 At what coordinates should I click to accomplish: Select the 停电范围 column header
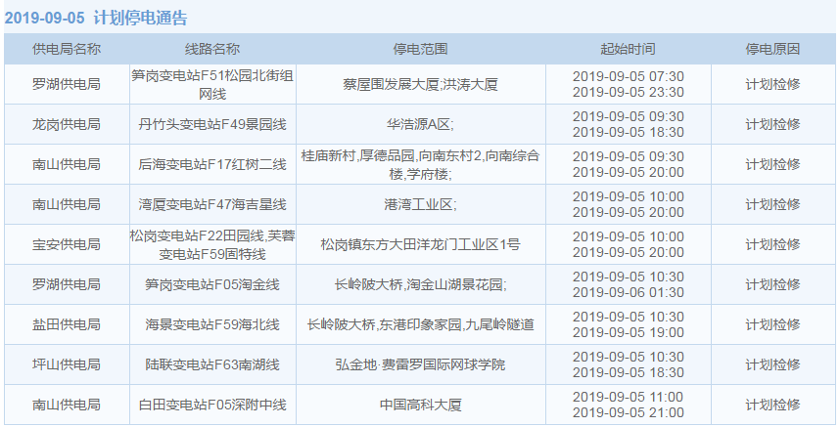click(x=420, y=49)
